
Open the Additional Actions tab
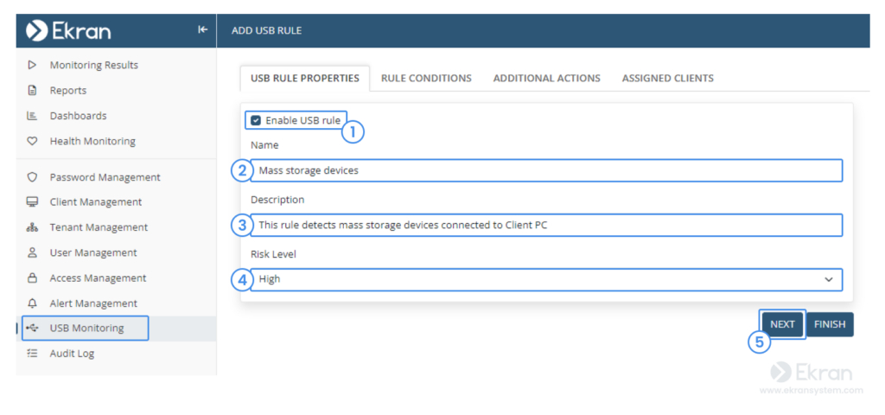[547, 79]
